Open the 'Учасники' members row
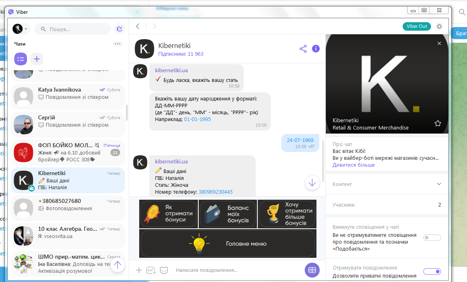Screen dimensions: 467x282 (387, 205)
